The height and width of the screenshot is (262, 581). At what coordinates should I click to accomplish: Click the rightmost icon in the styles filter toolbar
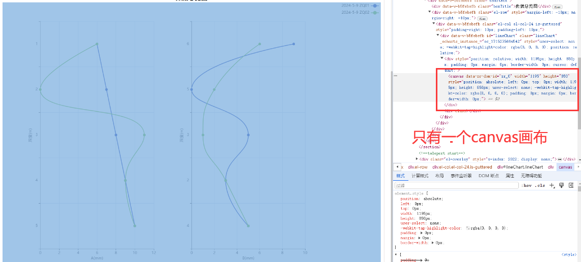coord(570,186)
